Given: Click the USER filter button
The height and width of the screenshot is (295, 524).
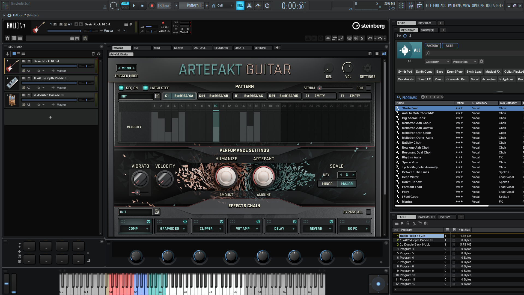Looking at the screenshot, I should 449,46.
